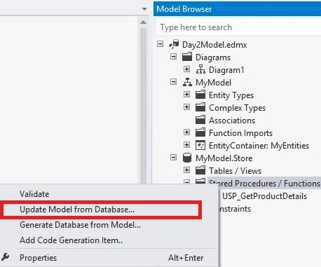
Task: Select the Function Imports label
Action: click(240, 133)
